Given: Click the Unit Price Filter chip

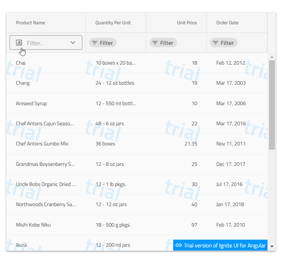Looking at the screenshot, I should tap(163, 43).
